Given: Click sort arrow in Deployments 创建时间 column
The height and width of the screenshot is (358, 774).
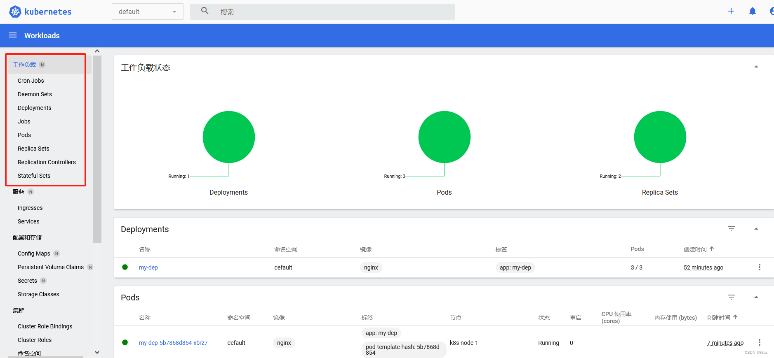Looking at the screenshot, I should [x=712, y=249].
